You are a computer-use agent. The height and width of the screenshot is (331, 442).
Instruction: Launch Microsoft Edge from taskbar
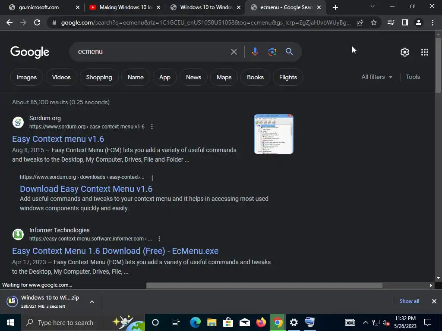pyautogui.click(x=196, y=322)
